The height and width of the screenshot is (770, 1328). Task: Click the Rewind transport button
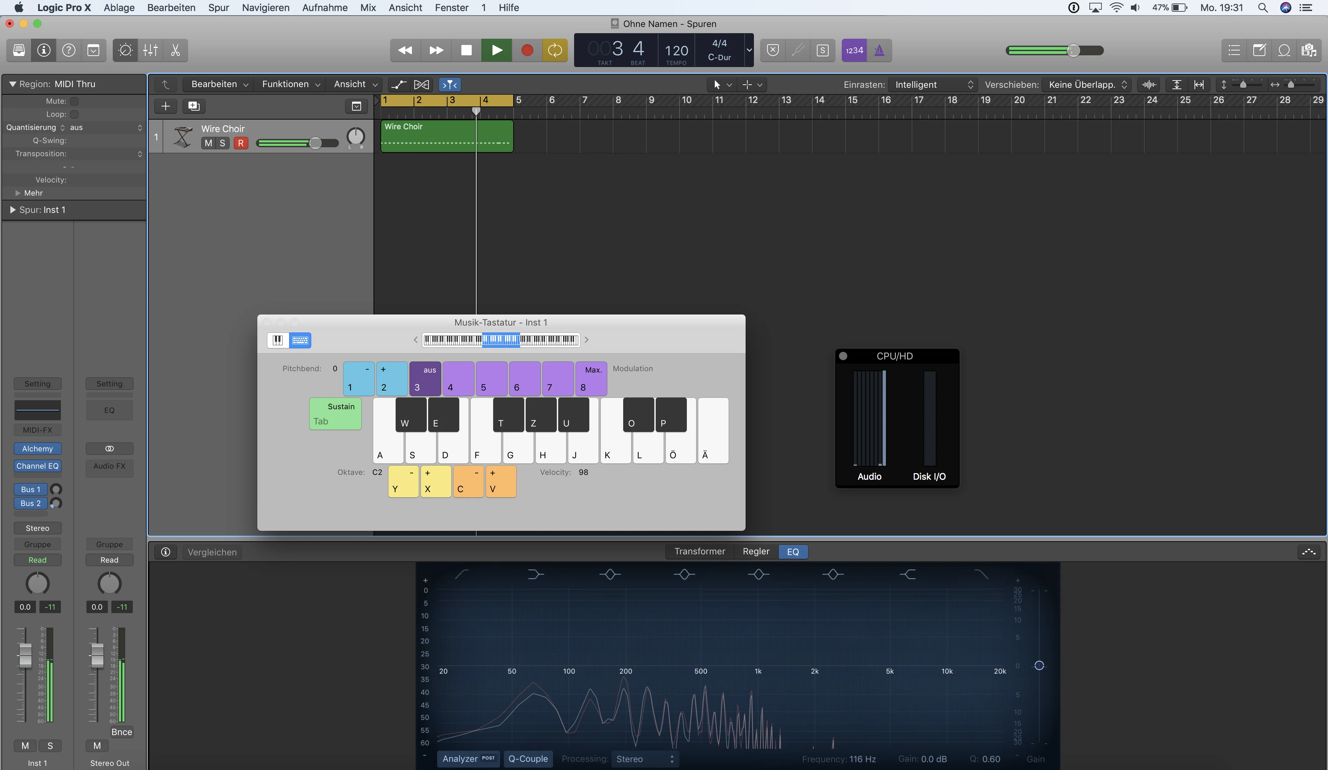(x=405, y=50)
